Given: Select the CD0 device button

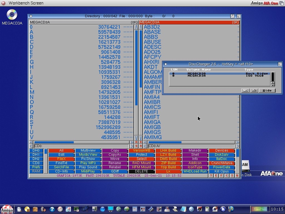Looking at the screenshot, I should coord(36,163).
